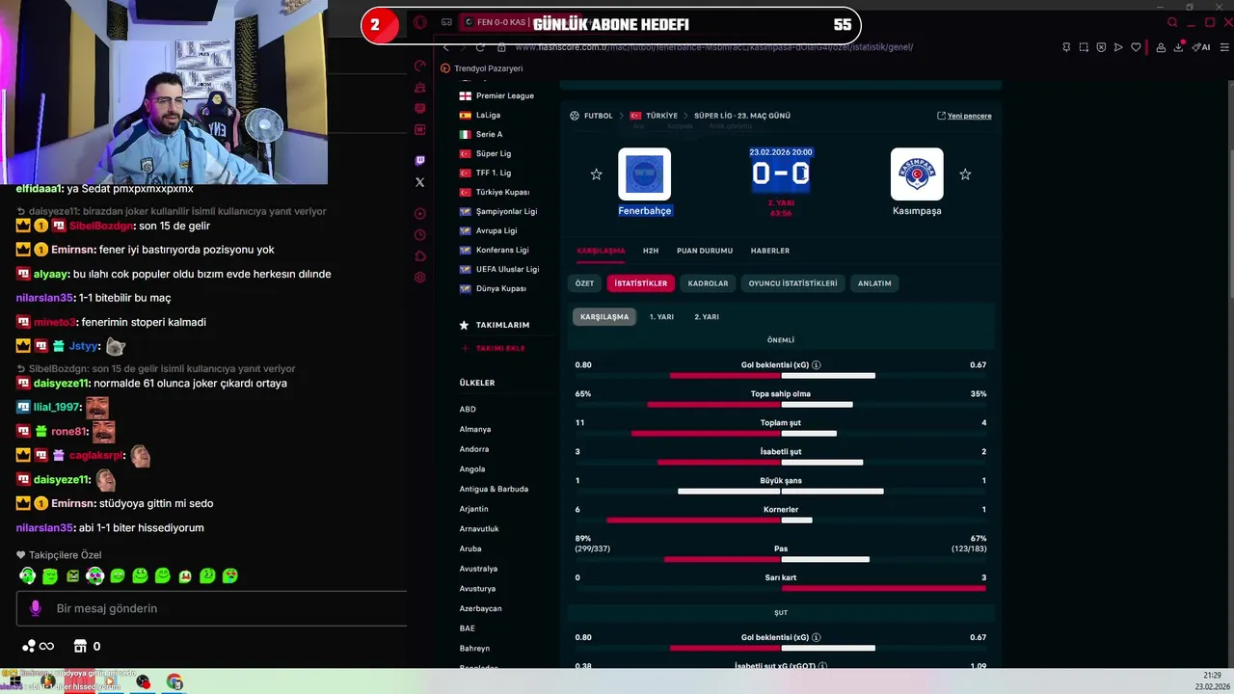Viewport: 1234px width, 694px height.
Task: Favorite Kasımpaşa with the star icon
Action: pyautogui.click(x=965, y=174)
